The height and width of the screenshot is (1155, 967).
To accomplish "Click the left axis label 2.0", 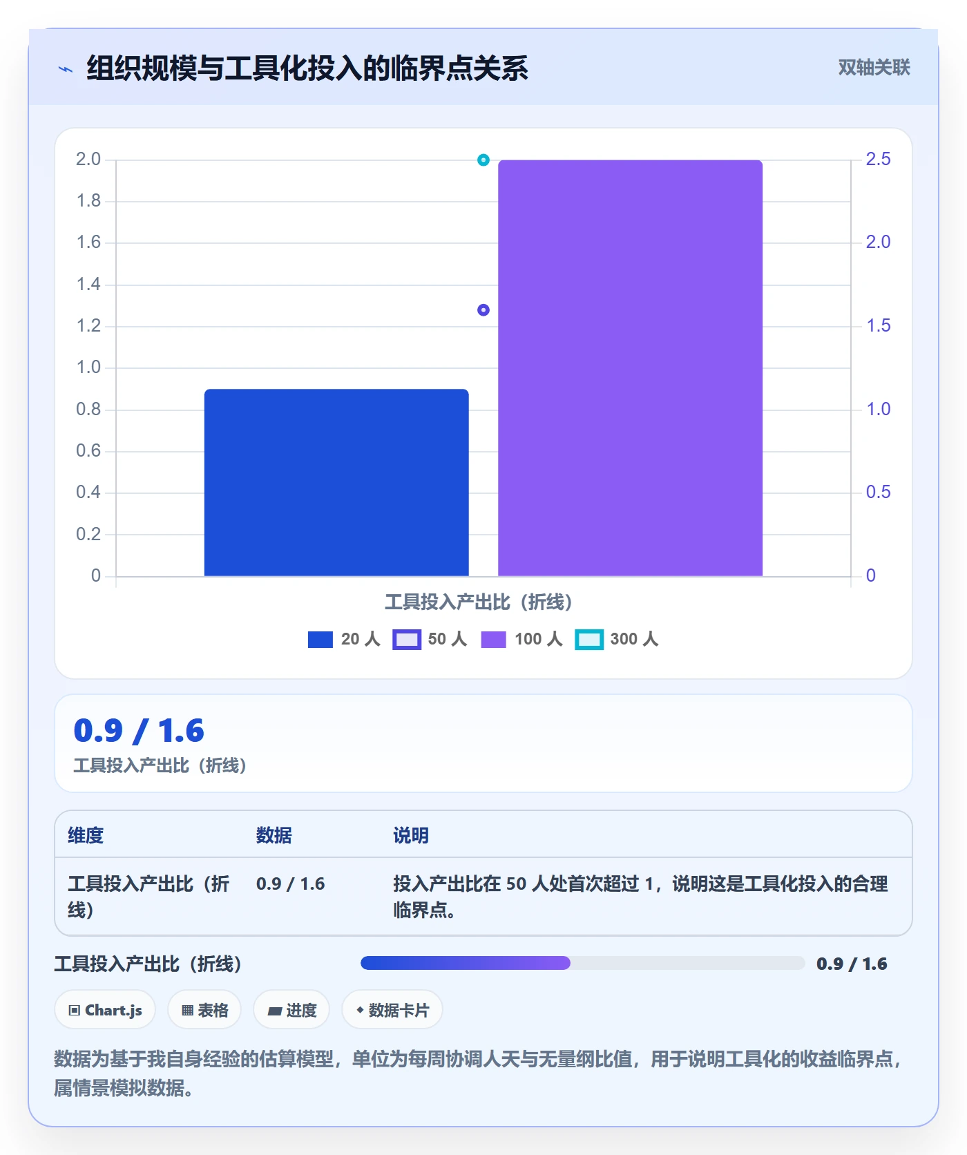I will click(x=88, y=159).
